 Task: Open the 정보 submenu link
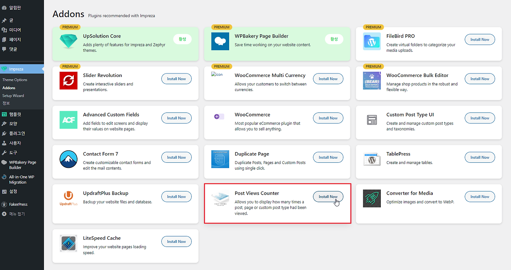point(6,103)
